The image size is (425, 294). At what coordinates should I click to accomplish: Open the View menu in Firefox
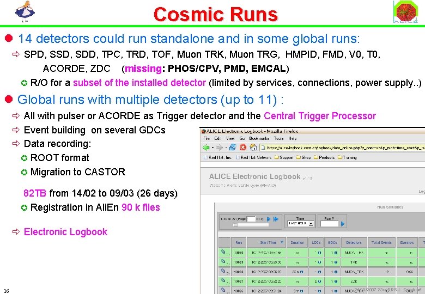click(230, 138)
